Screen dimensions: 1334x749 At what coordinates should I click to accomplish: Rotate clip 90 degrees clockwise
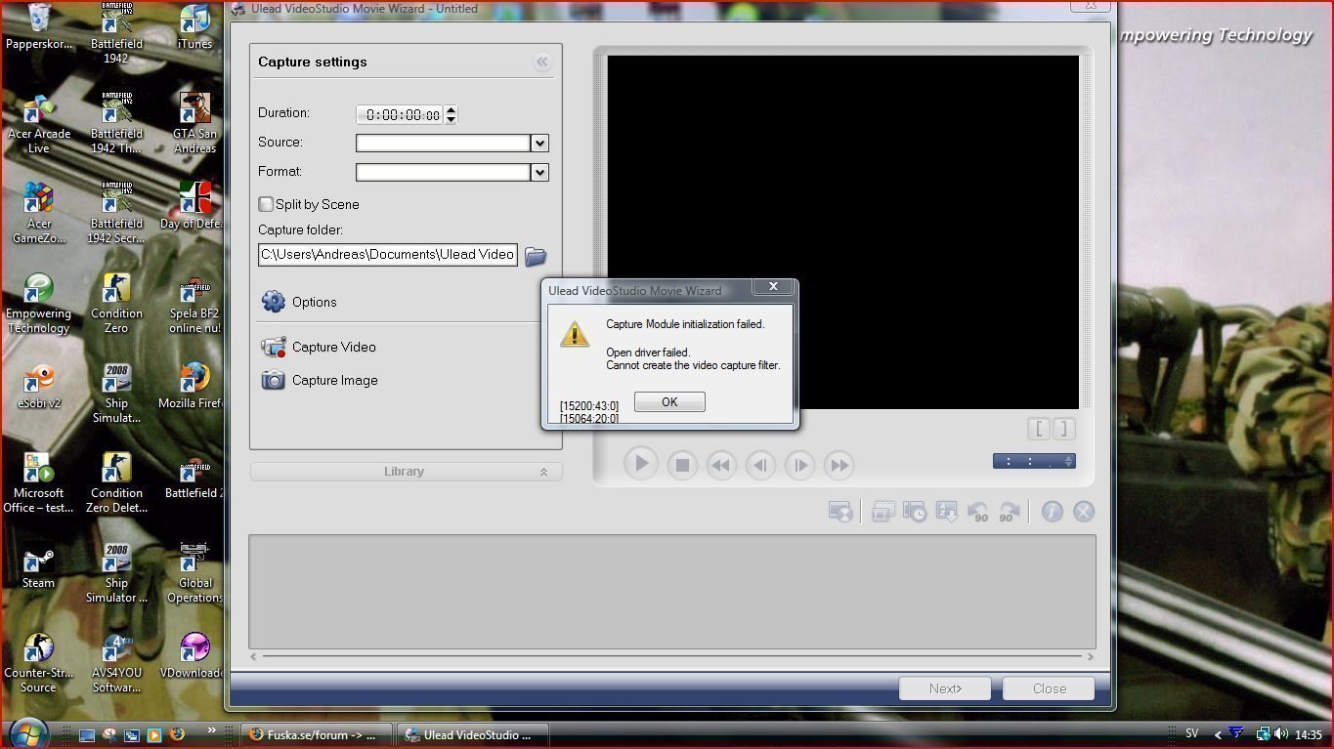[x=1010, y=512]
